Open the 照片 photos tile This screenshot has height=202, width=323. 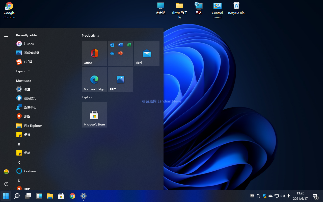pyautogui.click(x=121, y=80)
